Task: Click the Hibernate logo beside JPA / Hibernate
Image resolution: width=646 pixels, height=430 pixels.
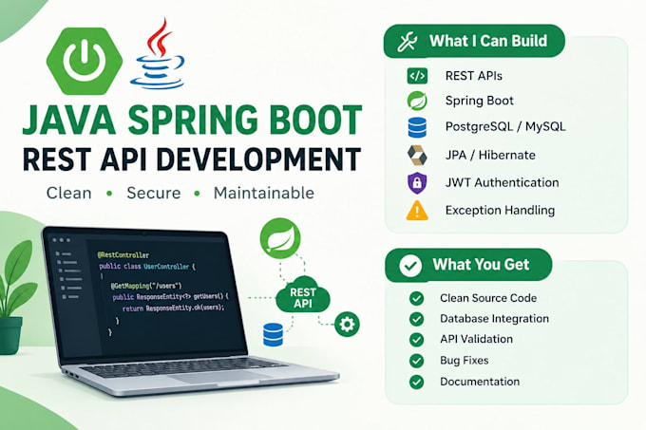Action: (417, 155)
